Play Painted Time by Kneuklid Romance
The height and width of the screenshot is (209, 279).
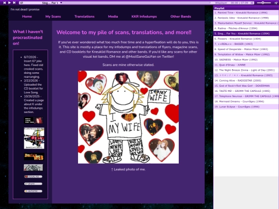[246, 12]
